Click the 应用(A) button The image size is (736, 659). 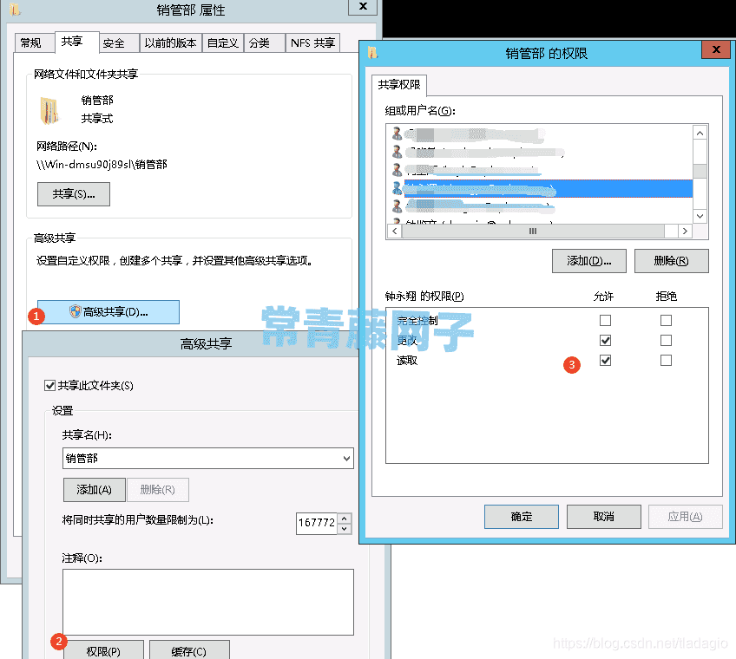686,517
